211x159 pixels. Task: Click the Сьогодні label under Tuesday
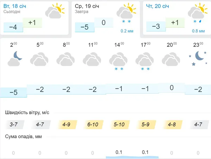(x=12, y=12)
